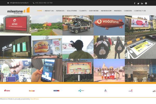
Task: Click the +91 (022) 492 10 700 phone number
Action: tap(44, 3)
